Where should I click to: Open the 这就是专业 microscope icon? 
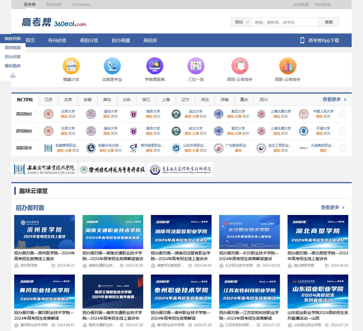pos(112,66)
